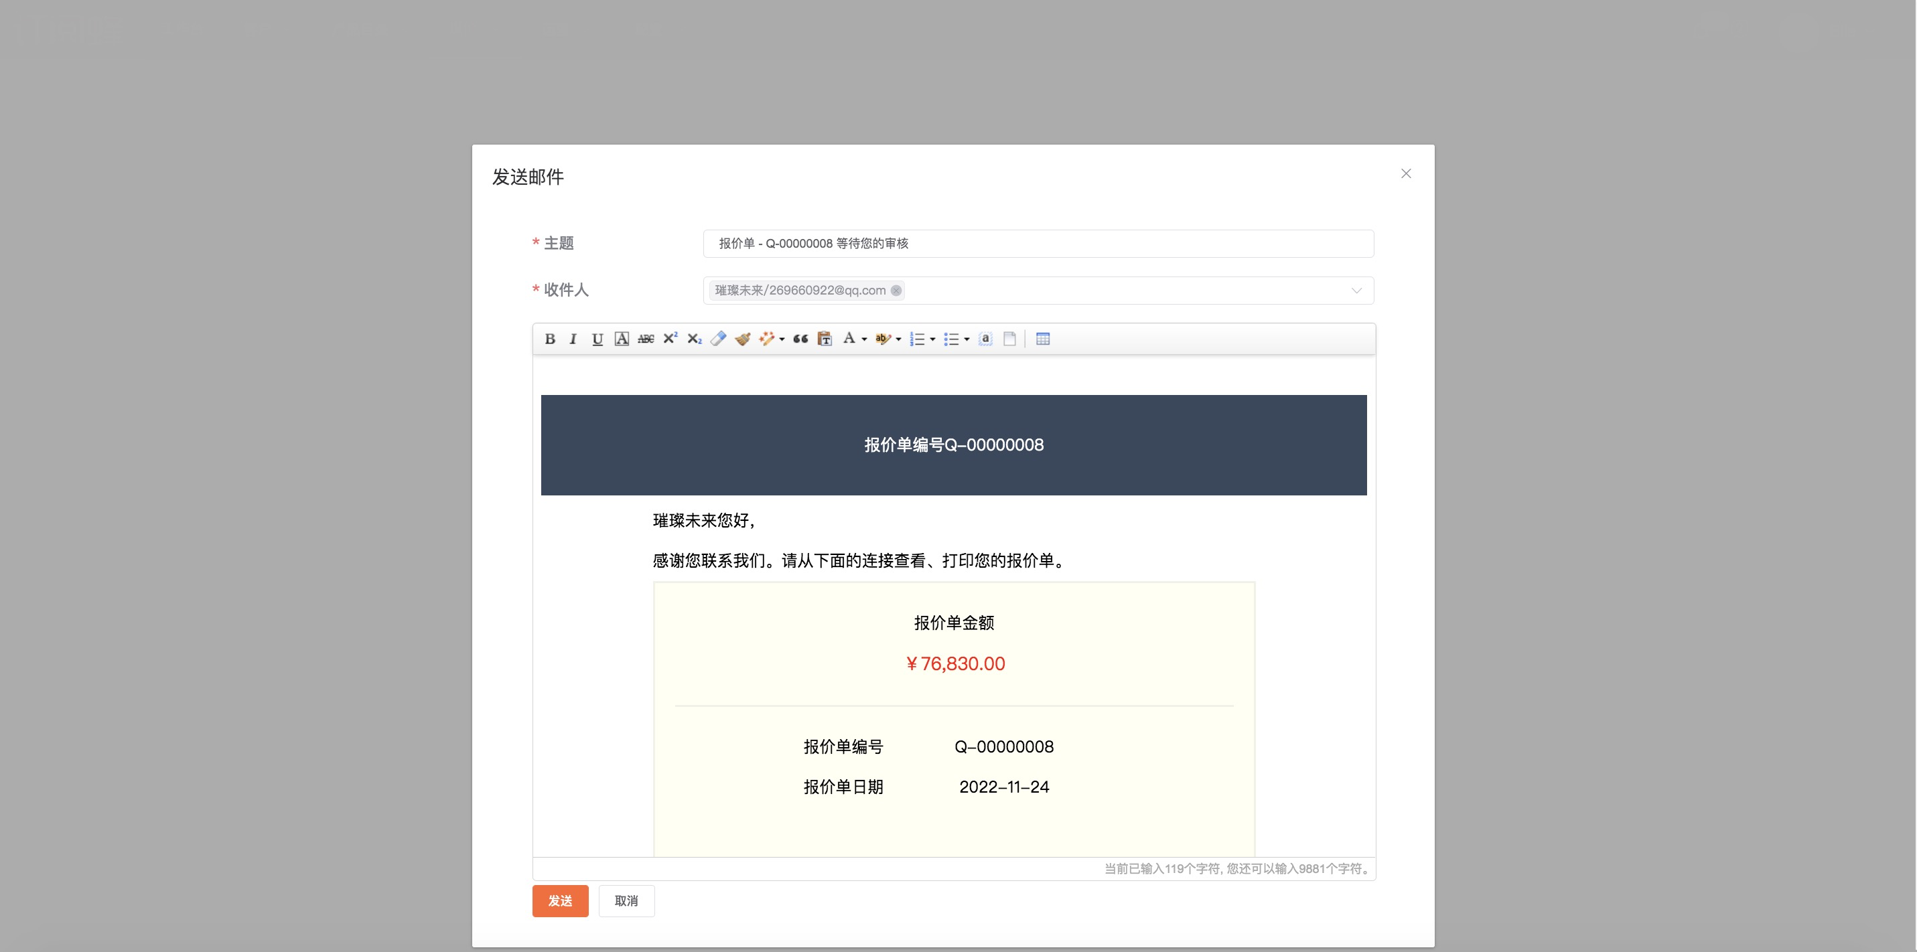1917x952 pixels.
Task: Open the auto-typeset wand dropdown
Action: point(782,340)
